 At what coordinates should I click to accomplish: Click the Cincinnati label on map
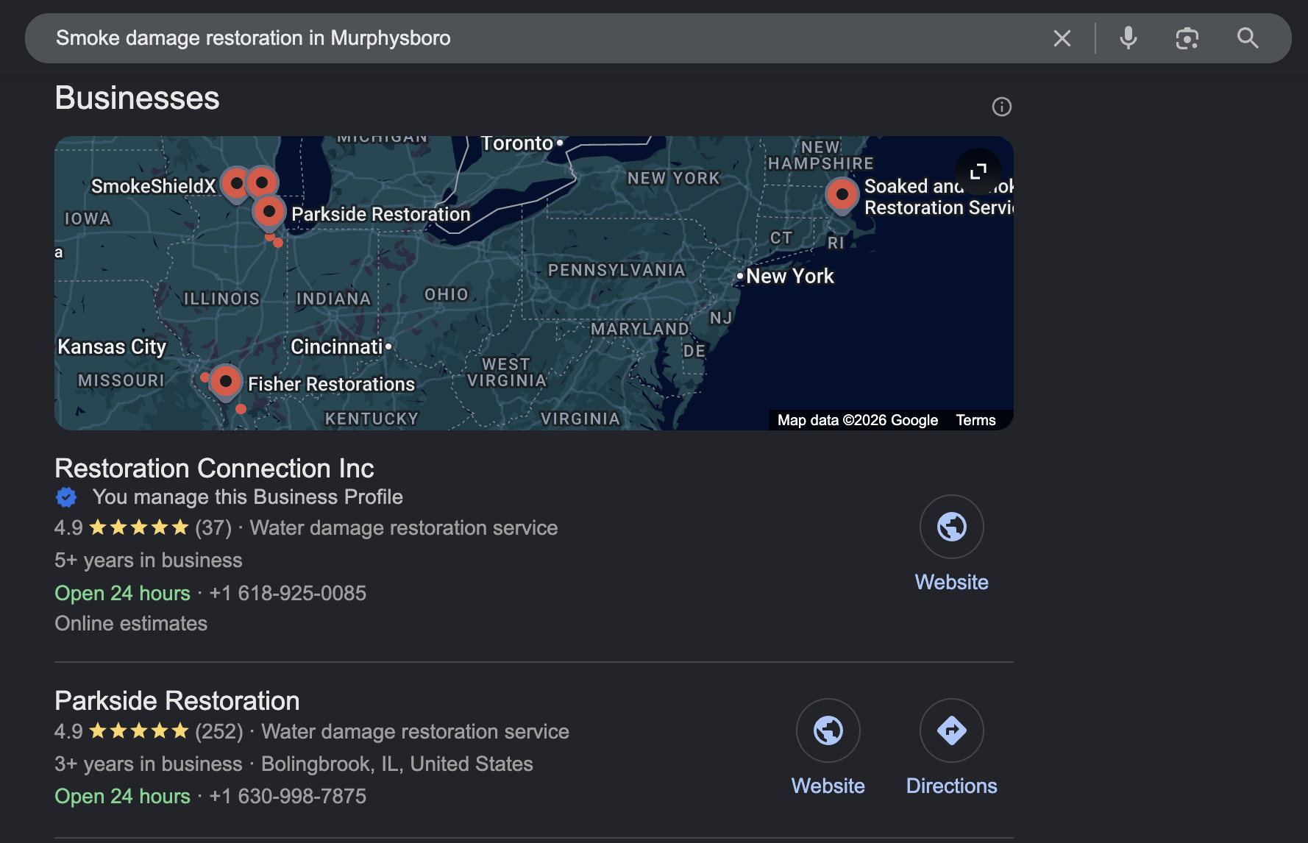tap(337, 346)
